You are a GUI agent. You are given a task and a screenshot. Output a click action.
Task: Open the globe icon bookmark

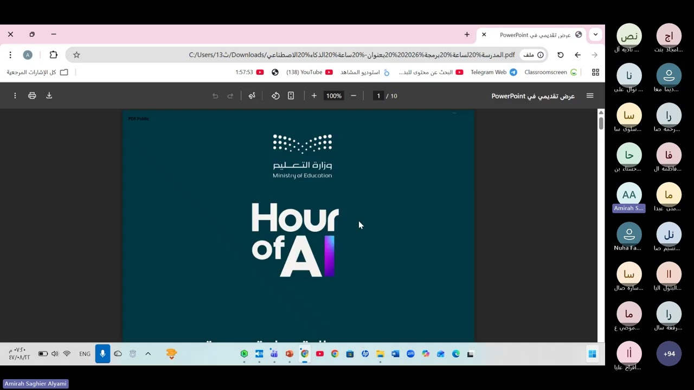(275, 72)
